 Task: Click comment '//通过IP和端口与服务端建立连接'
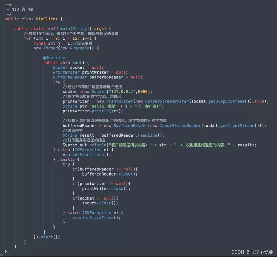[x=92, y=87]
